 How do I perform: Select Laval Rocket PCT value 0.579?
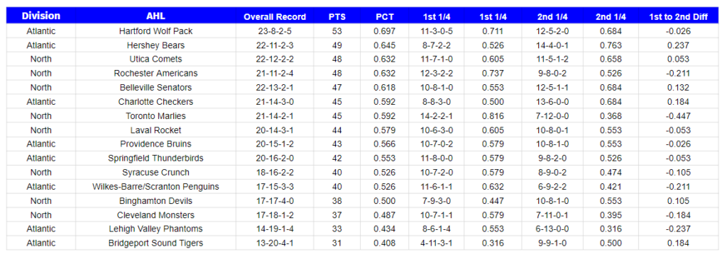point(385,130)
